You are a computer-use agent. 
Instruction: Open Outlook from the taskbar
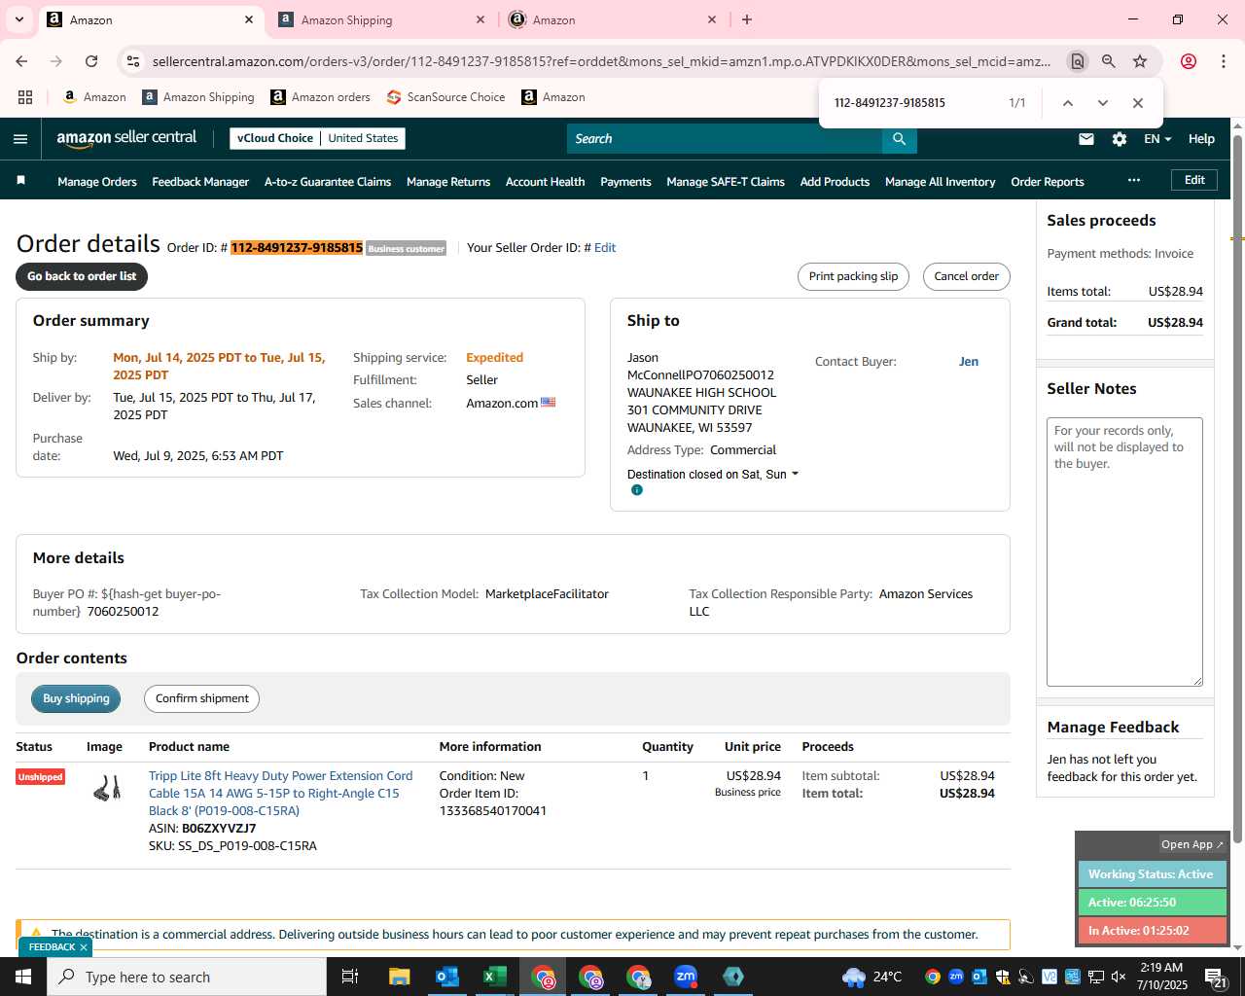(x=446, y=977)
